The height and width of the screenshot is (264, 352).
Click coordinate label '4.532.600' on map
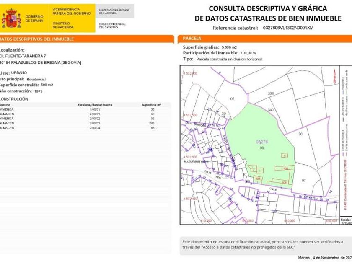(190, 73)
